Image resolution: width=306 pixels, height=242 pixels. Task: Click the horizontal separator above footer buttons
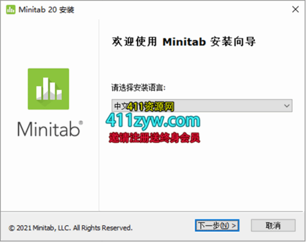[152, 211]
